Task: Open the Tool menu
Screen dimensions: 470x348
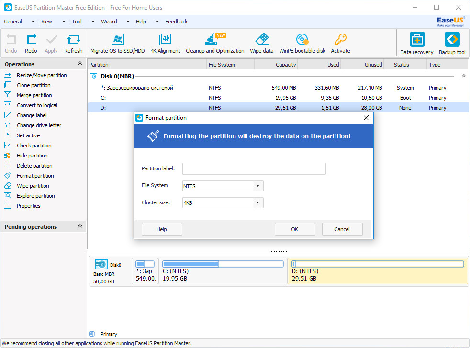Action: pos(77,22)
